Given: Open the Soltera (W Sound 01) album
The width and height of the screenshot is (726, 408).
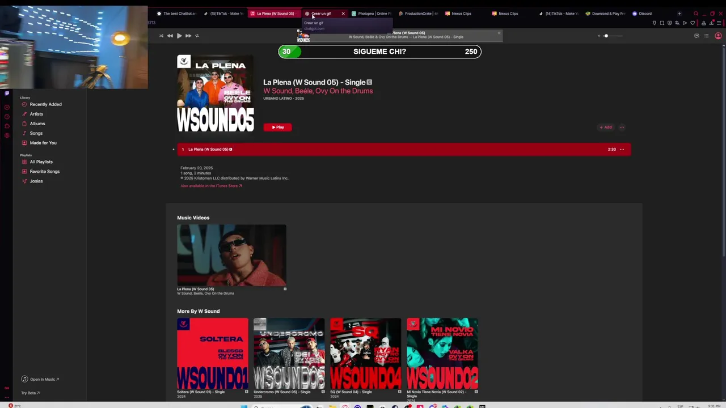Looking at the screenshot, I should [213, 354].
